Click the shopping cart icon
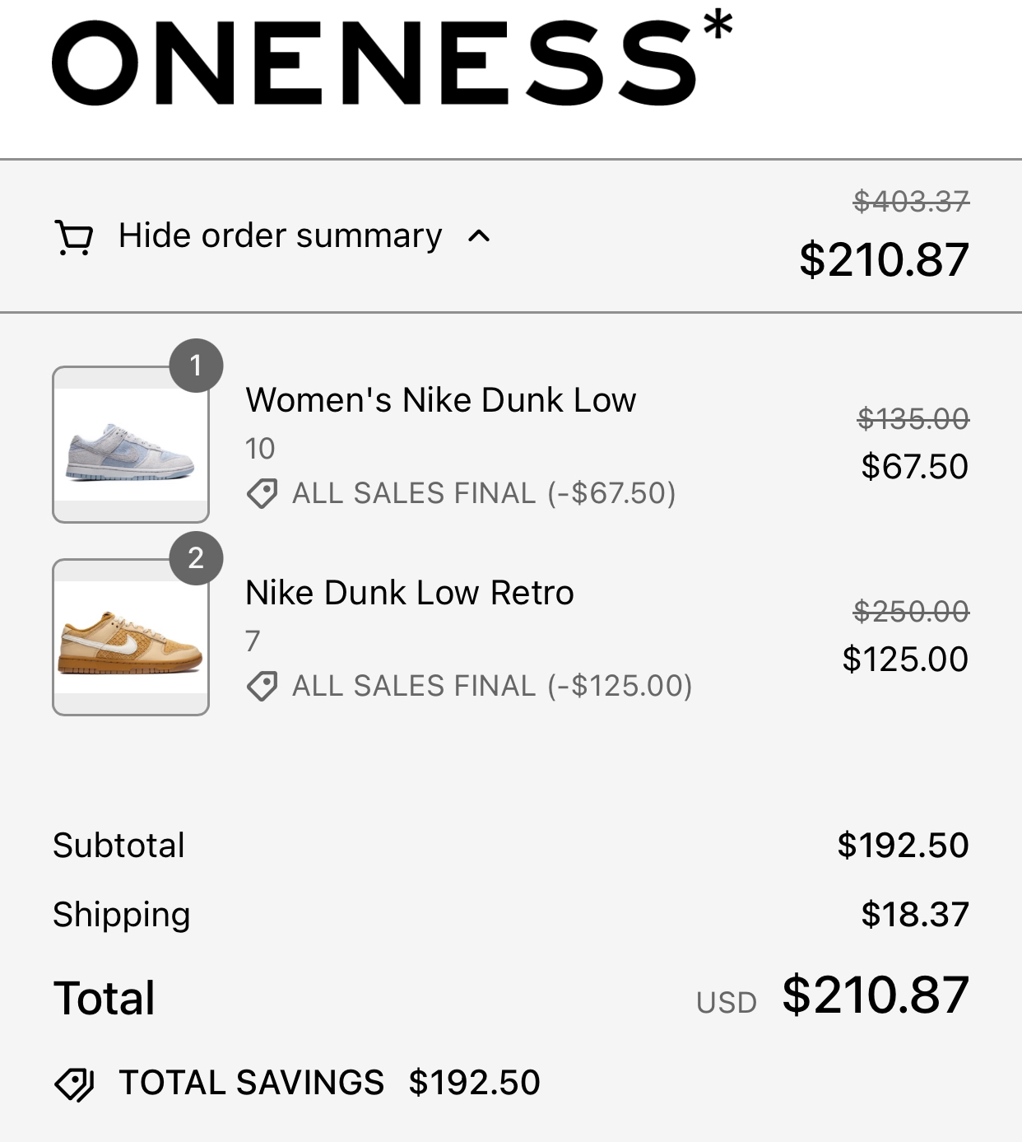This screenshot has height=1142, width=1022. 73,237
